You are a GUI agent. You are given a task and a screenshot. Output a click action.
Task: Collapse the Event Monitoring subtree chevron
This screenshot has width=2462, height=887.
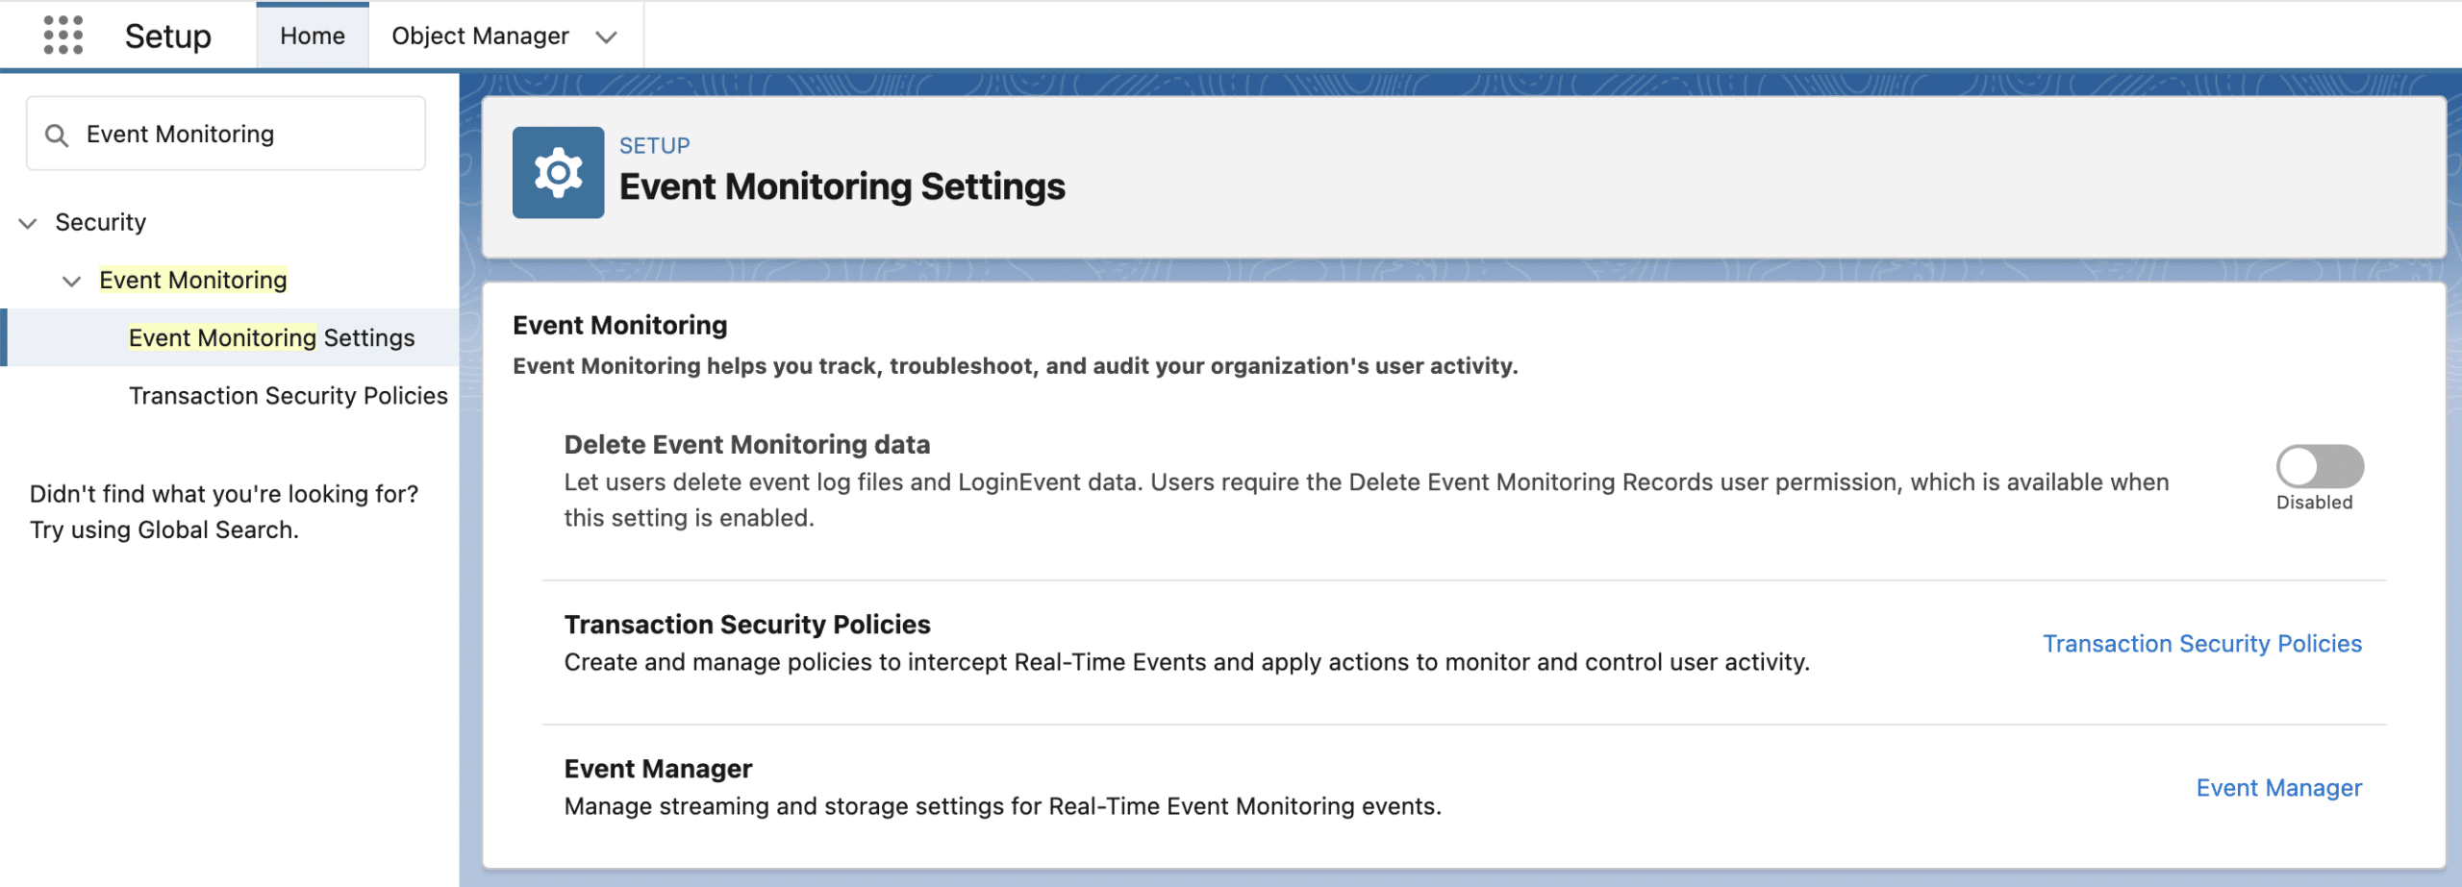tap(71, 281)
